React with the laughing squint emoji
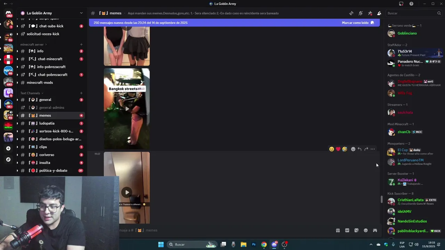The width and height of the screenshot is (445, 250). pyautogui.click(x=332, y=149)
